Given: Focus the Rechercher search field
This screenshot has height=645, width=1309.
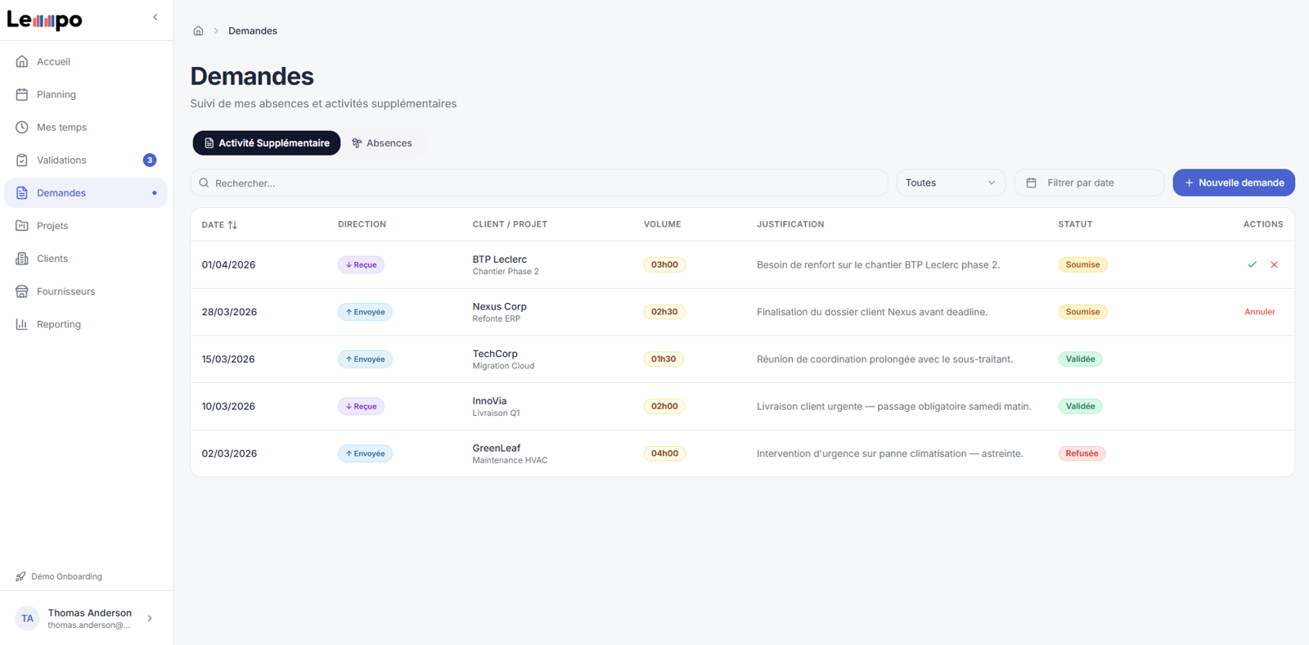Looking at the screenshot, I should tap(539, 183).
